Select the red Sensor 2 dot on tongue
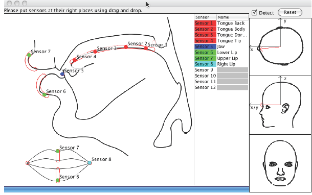The width and height of the screenshot is (312, 195). tap(126, 47)
